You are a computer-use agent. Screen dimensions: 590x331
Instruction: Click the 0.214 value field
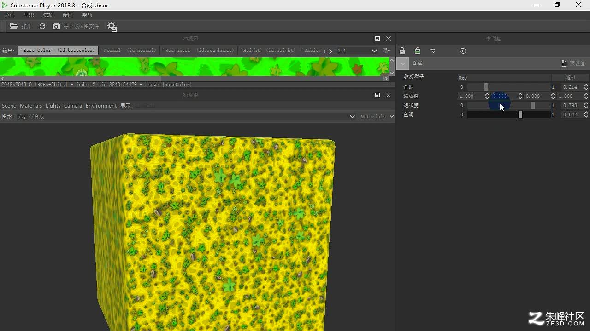[572, 87]
